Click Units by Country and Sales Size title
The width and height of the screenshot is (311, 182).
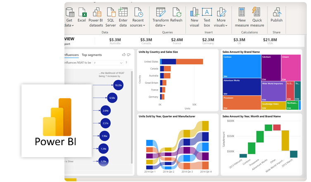(158, 52)
